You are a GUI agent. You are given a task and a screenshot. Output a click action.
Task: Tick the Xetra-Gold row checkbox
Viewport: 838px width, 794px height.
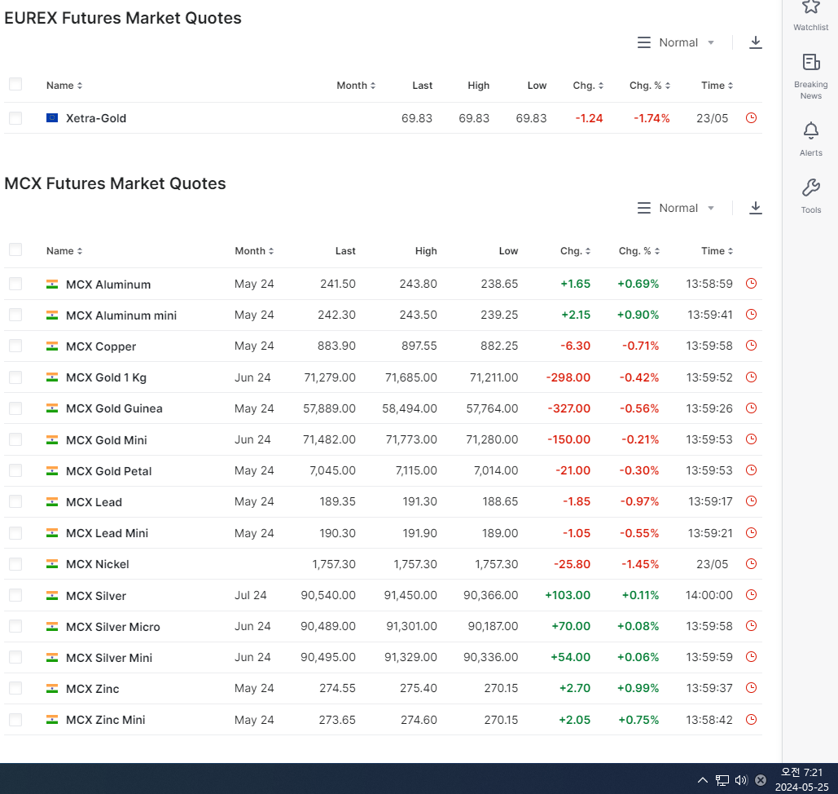[15, 117]
